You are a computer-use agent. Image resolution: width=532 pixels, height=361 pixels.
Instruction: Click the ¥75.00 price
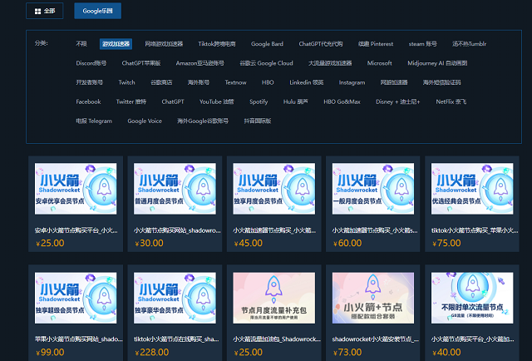tap(446, 243)
